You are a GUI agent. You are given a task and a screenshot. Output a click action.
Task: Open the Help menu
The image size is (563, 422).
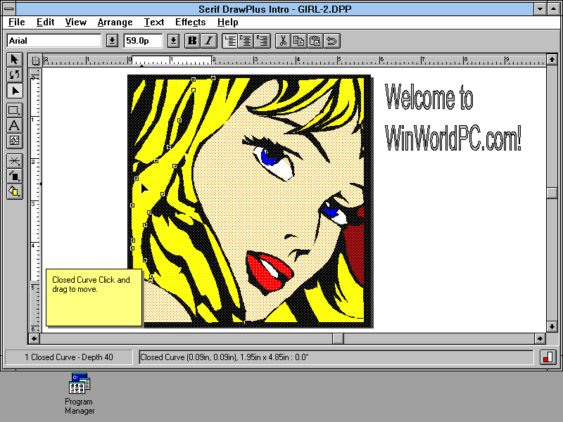pyautogui.click(x=227, y=23)
